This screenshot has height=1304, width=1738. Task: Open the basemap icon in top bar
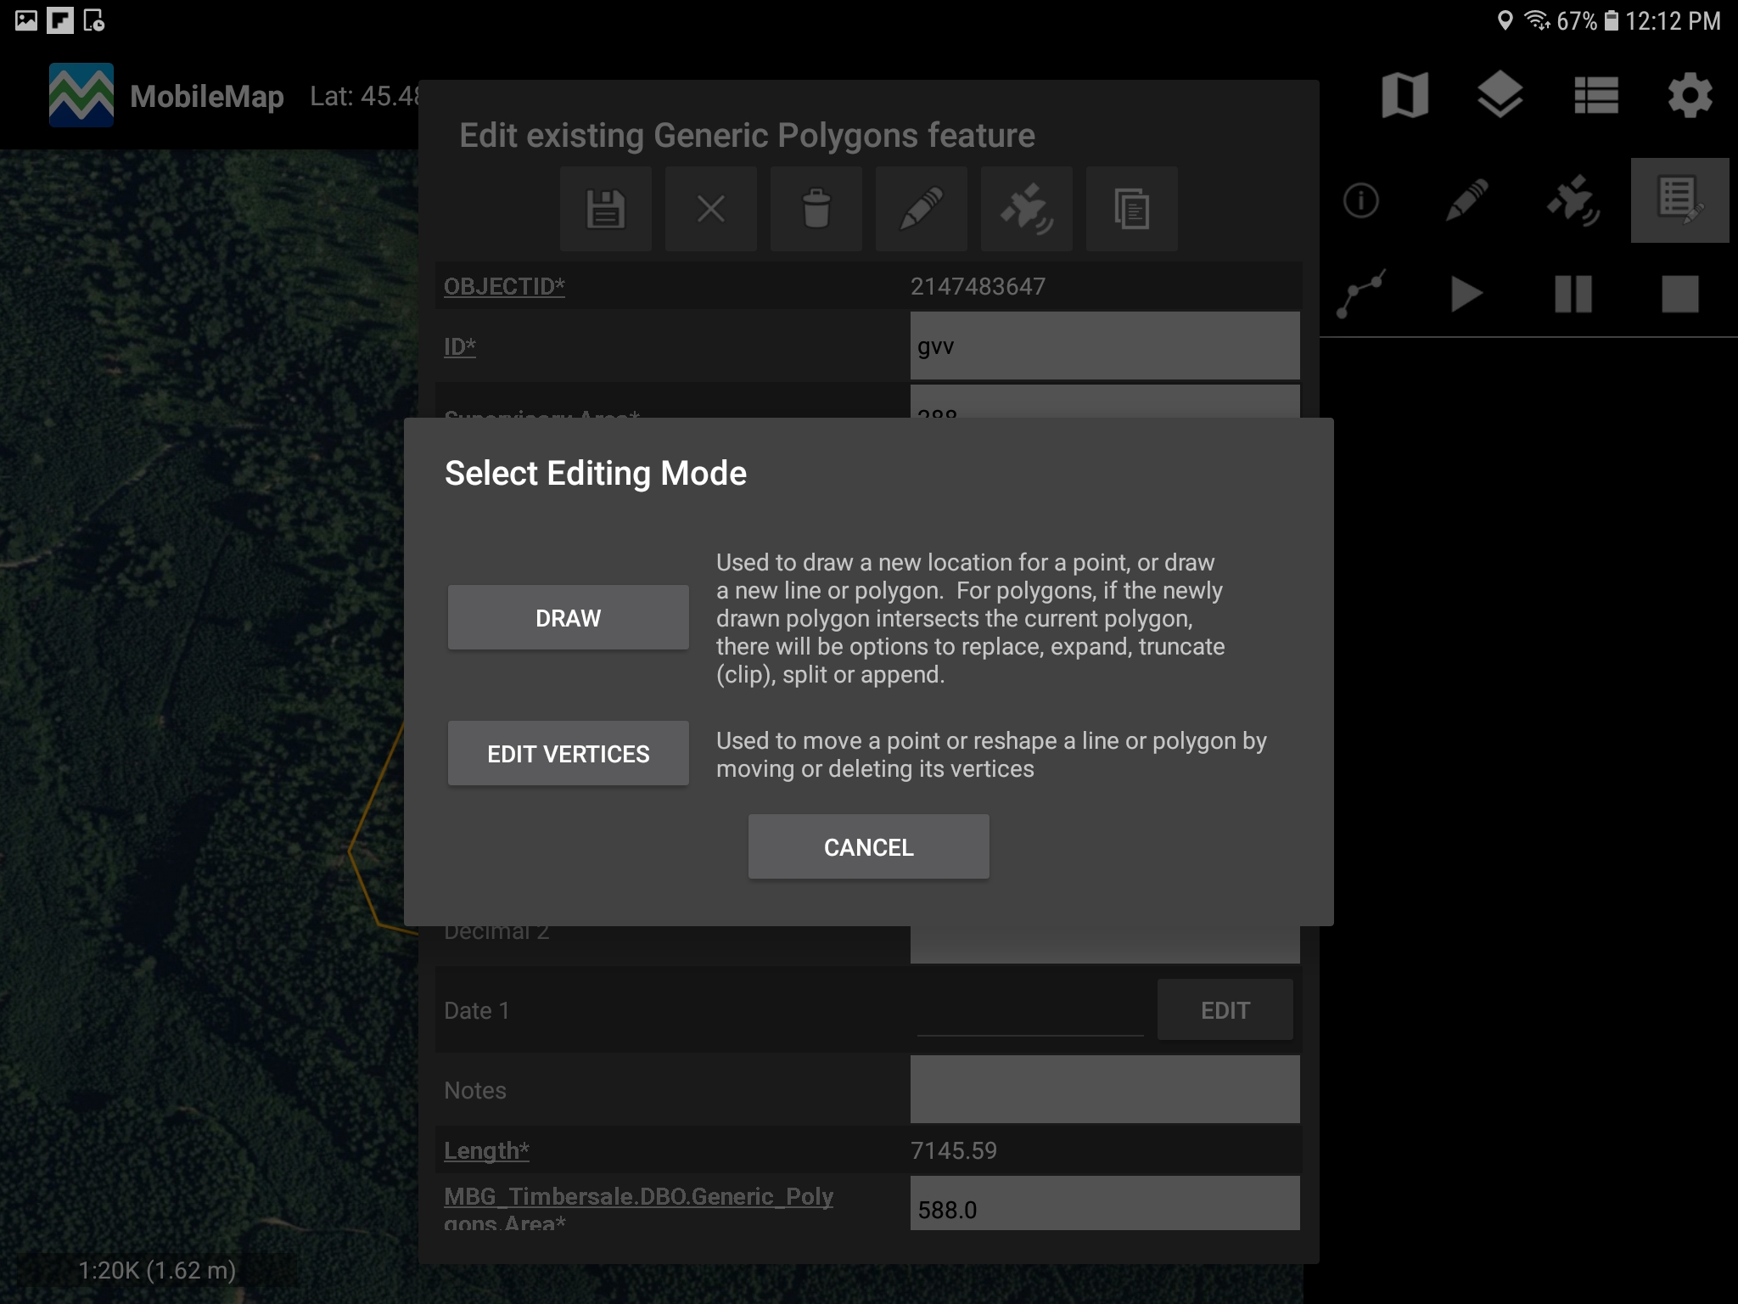[x=1404, y=95]
